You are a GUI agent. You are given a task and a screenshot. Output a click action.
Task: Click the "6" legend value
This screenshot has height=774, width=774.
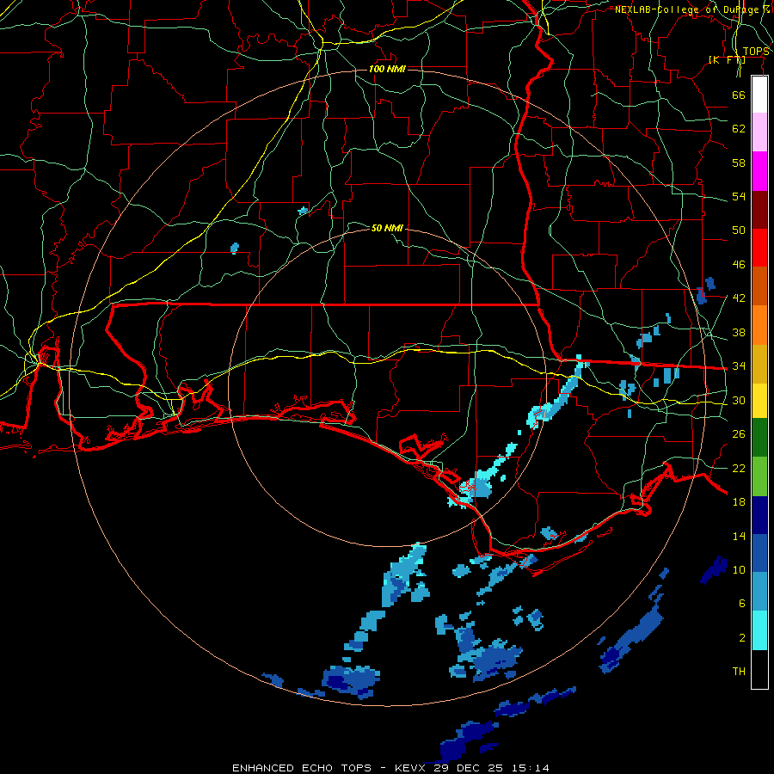pyautogui.click(x=742, y=604)
